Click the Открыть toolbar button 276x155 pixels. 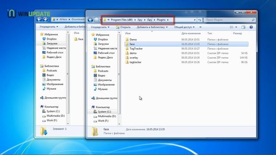pyautogui.click(x=123, y=27)
